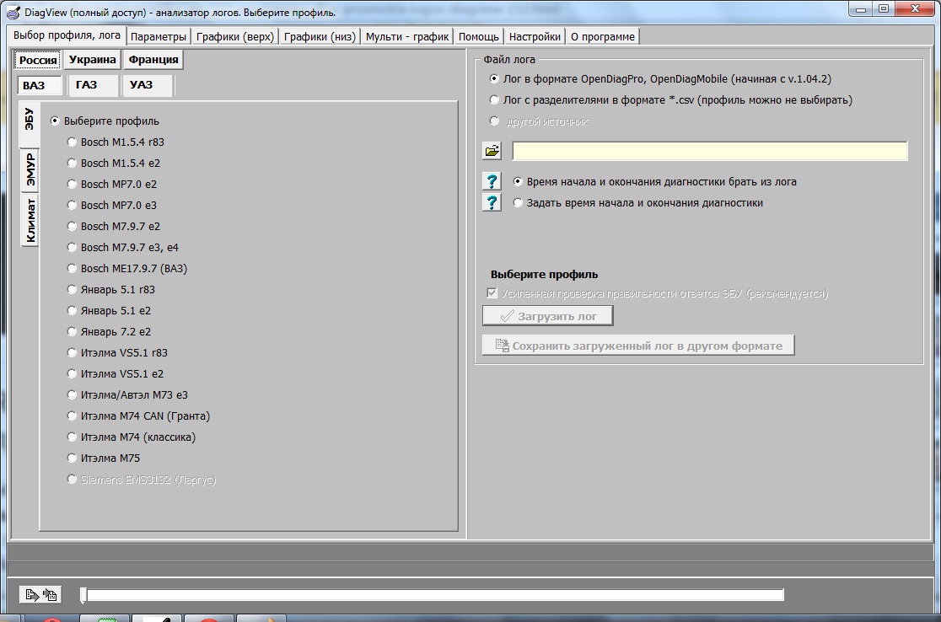Click the export/import icon button beside the slider

40,594
